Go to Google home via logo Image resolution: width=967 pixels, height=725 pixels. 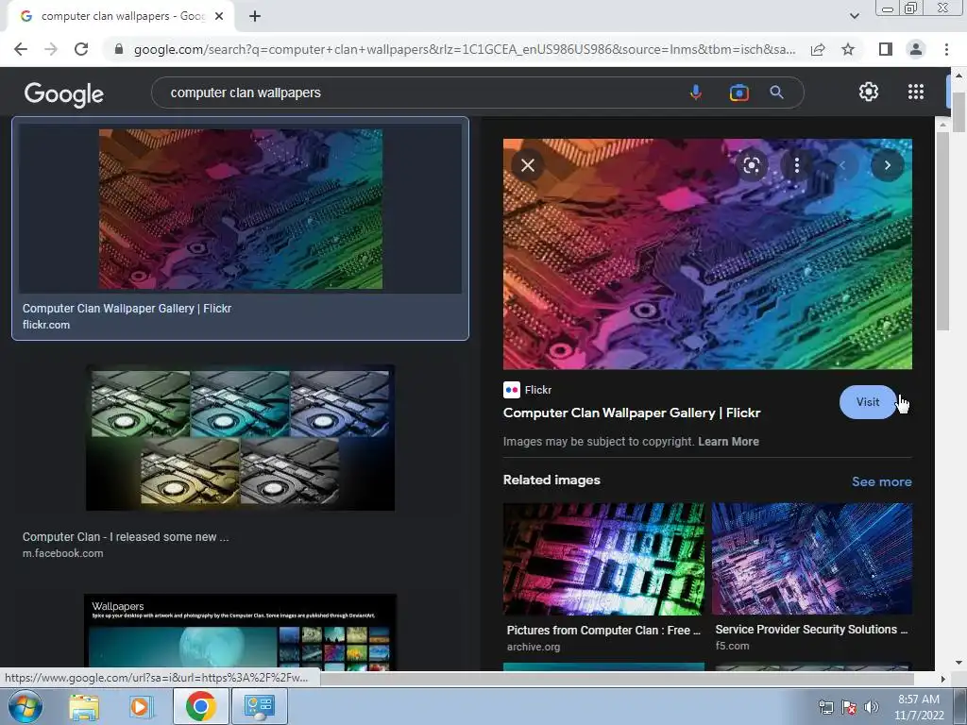pyautogui.click(x=64, y=93)
